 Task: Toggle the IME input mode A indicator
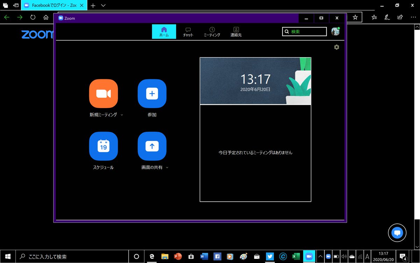coord(367,256)
